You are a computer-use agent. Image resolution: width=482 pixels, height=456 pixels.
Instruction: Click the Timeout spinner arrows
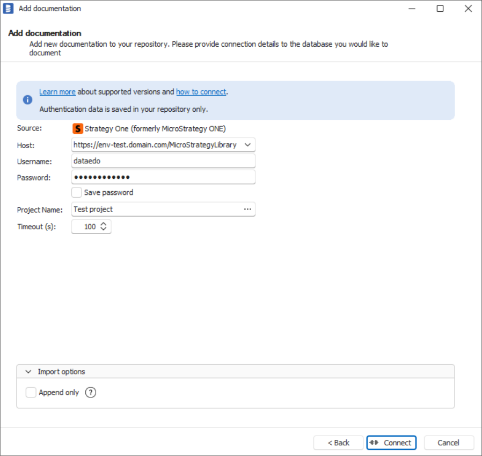pyautogui.click(x=104, y=227)
